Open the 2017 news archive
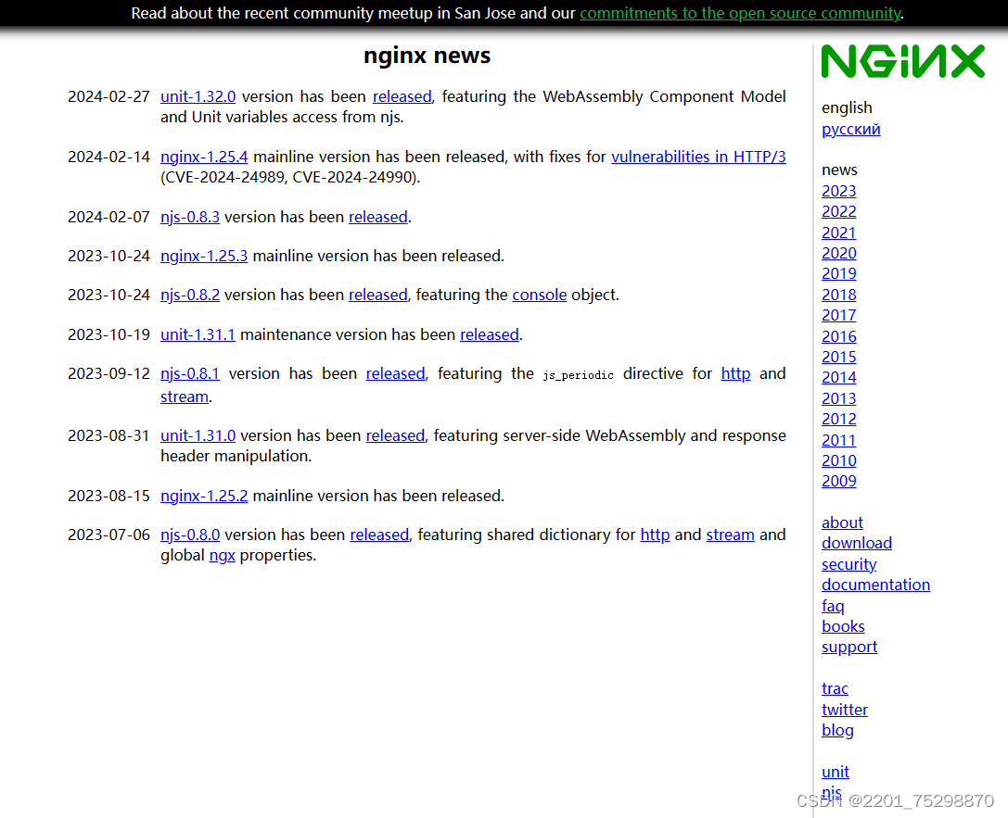This screenshot has width=1008, height=818. click(x=839, y=316)
